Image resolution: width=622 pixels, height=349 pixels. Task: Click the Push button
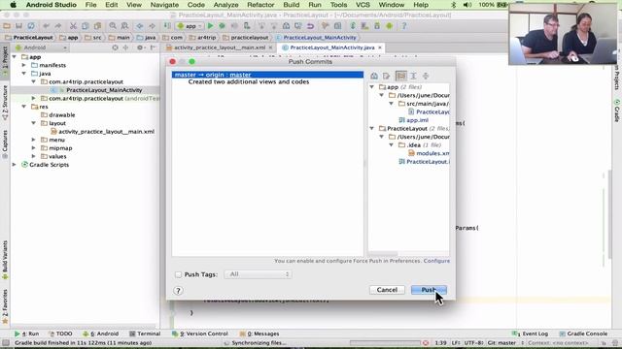click(429, 290)
